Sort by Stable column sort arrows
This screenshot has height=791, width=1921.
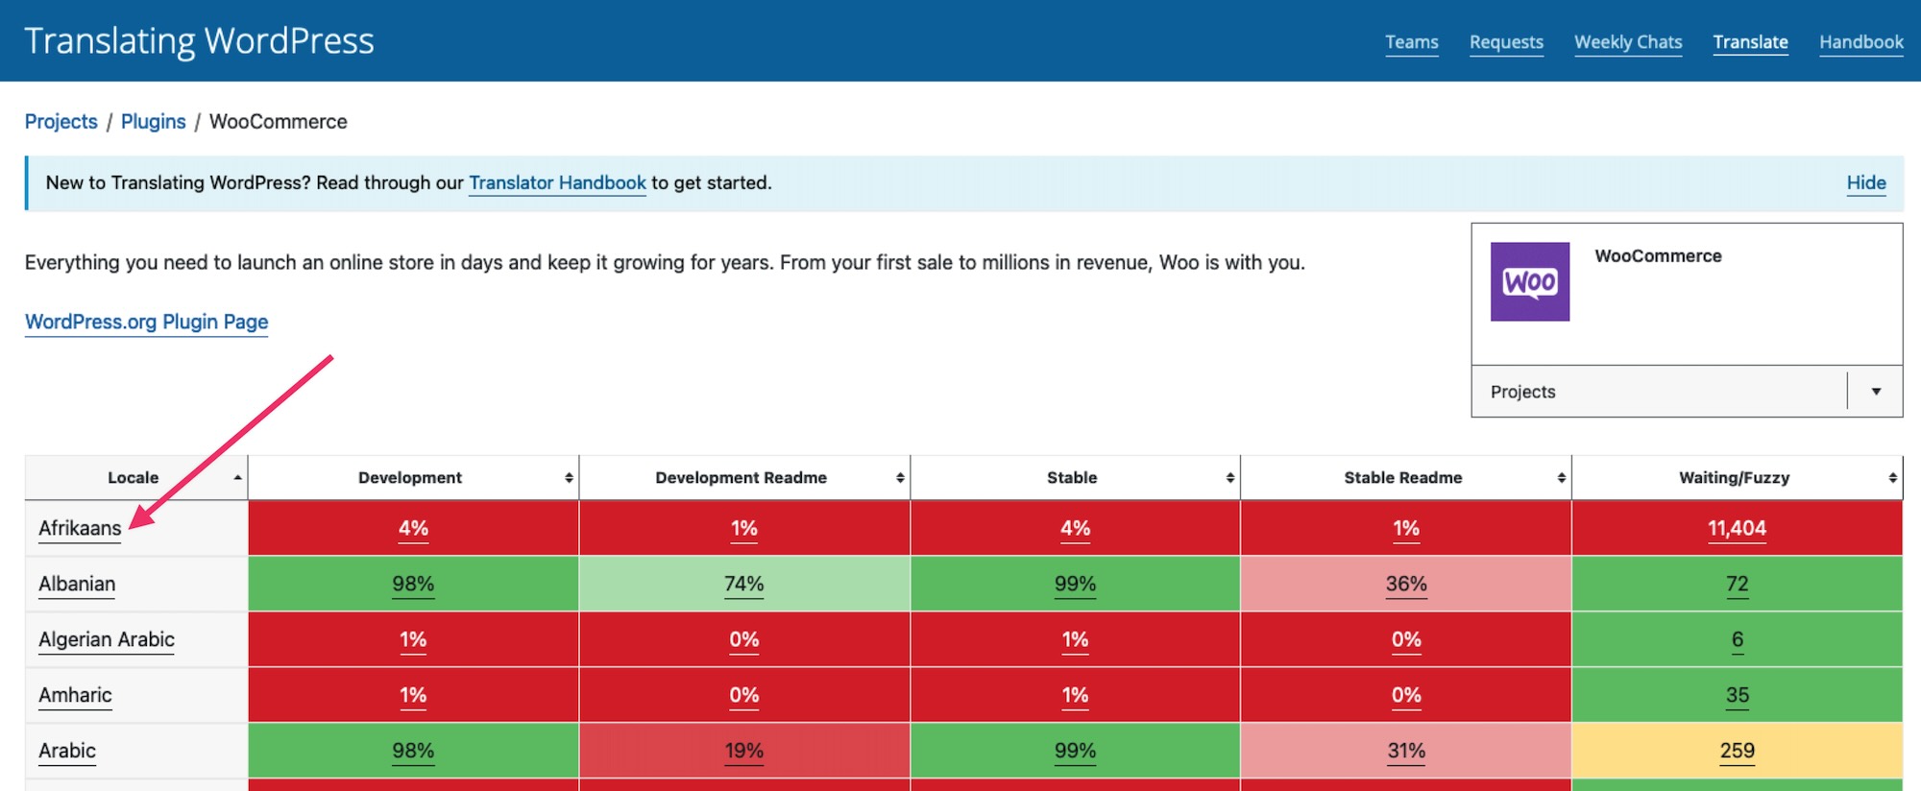pos(1230,478)
